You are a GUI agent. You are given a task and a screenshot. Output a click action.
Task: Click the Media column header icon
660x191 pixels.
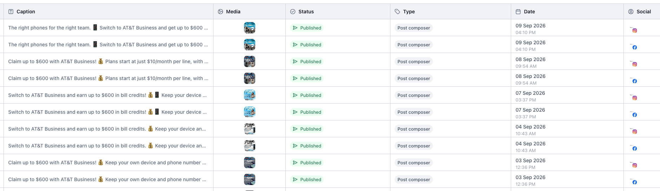coord(220,12)
